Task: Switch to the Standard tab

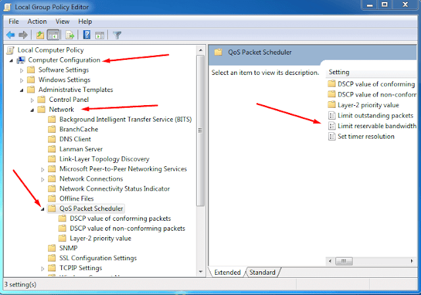Action: click(262, 273)
